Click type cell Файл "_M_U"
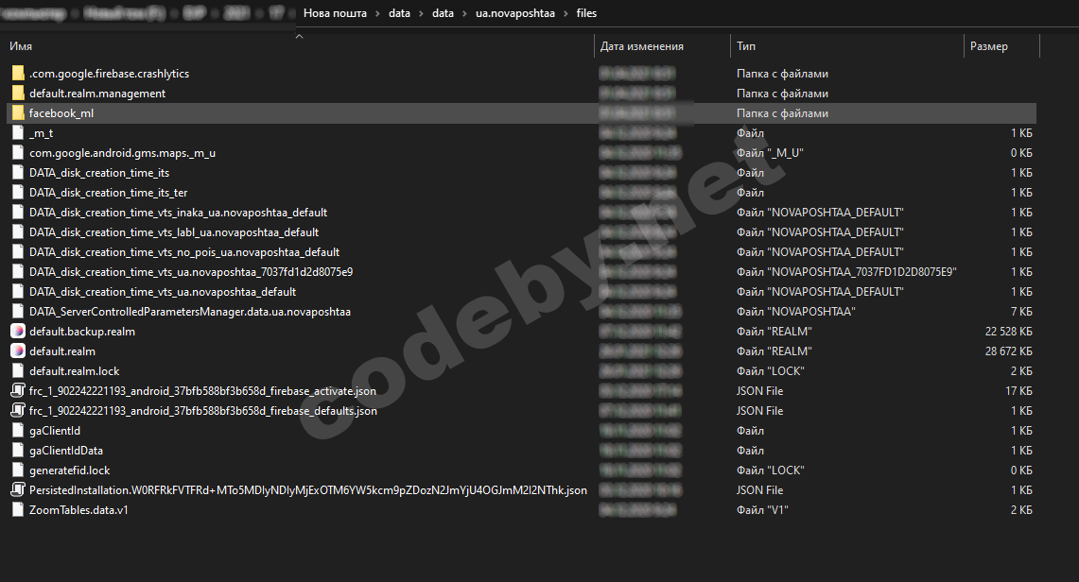 [x=770, y=153]
